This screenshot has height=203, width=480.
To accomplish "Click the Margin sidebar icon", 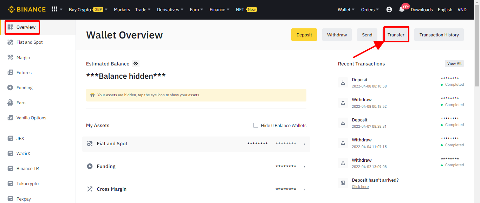I will [10, 57].
